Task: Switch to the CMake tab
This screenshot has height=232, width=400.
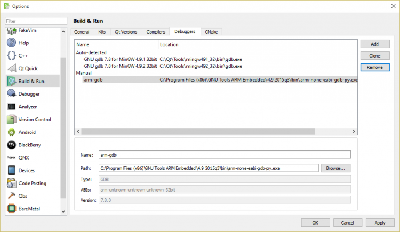Action: coord(211,32)
